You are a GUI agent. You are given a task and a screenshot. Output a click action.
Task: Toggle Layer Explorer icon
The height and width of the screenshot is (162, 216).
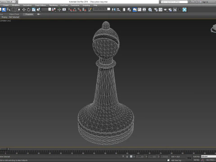(x=129, y=9)
